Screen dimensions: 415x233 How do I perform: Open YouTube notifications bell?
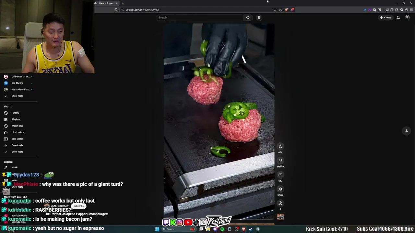click(x=398, y=17)
